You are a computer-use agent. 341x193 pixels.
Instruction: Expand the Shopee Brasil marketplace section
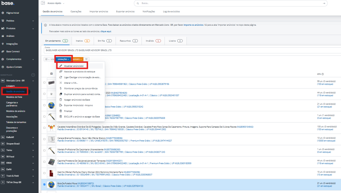coord(33,144)
